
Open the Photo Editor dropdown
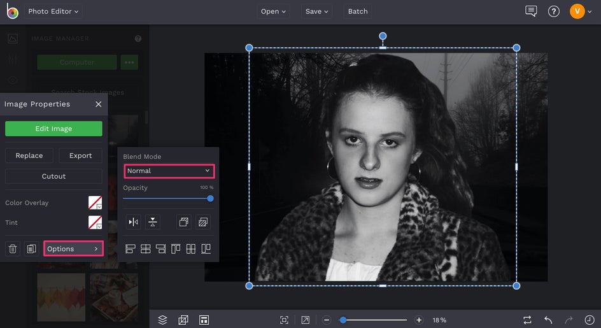point(53,11)
